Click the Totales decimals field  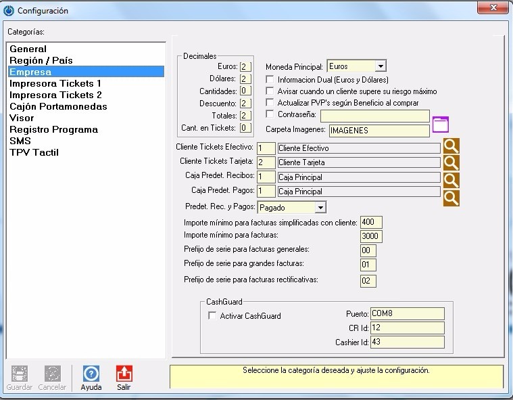coord(245,115)
